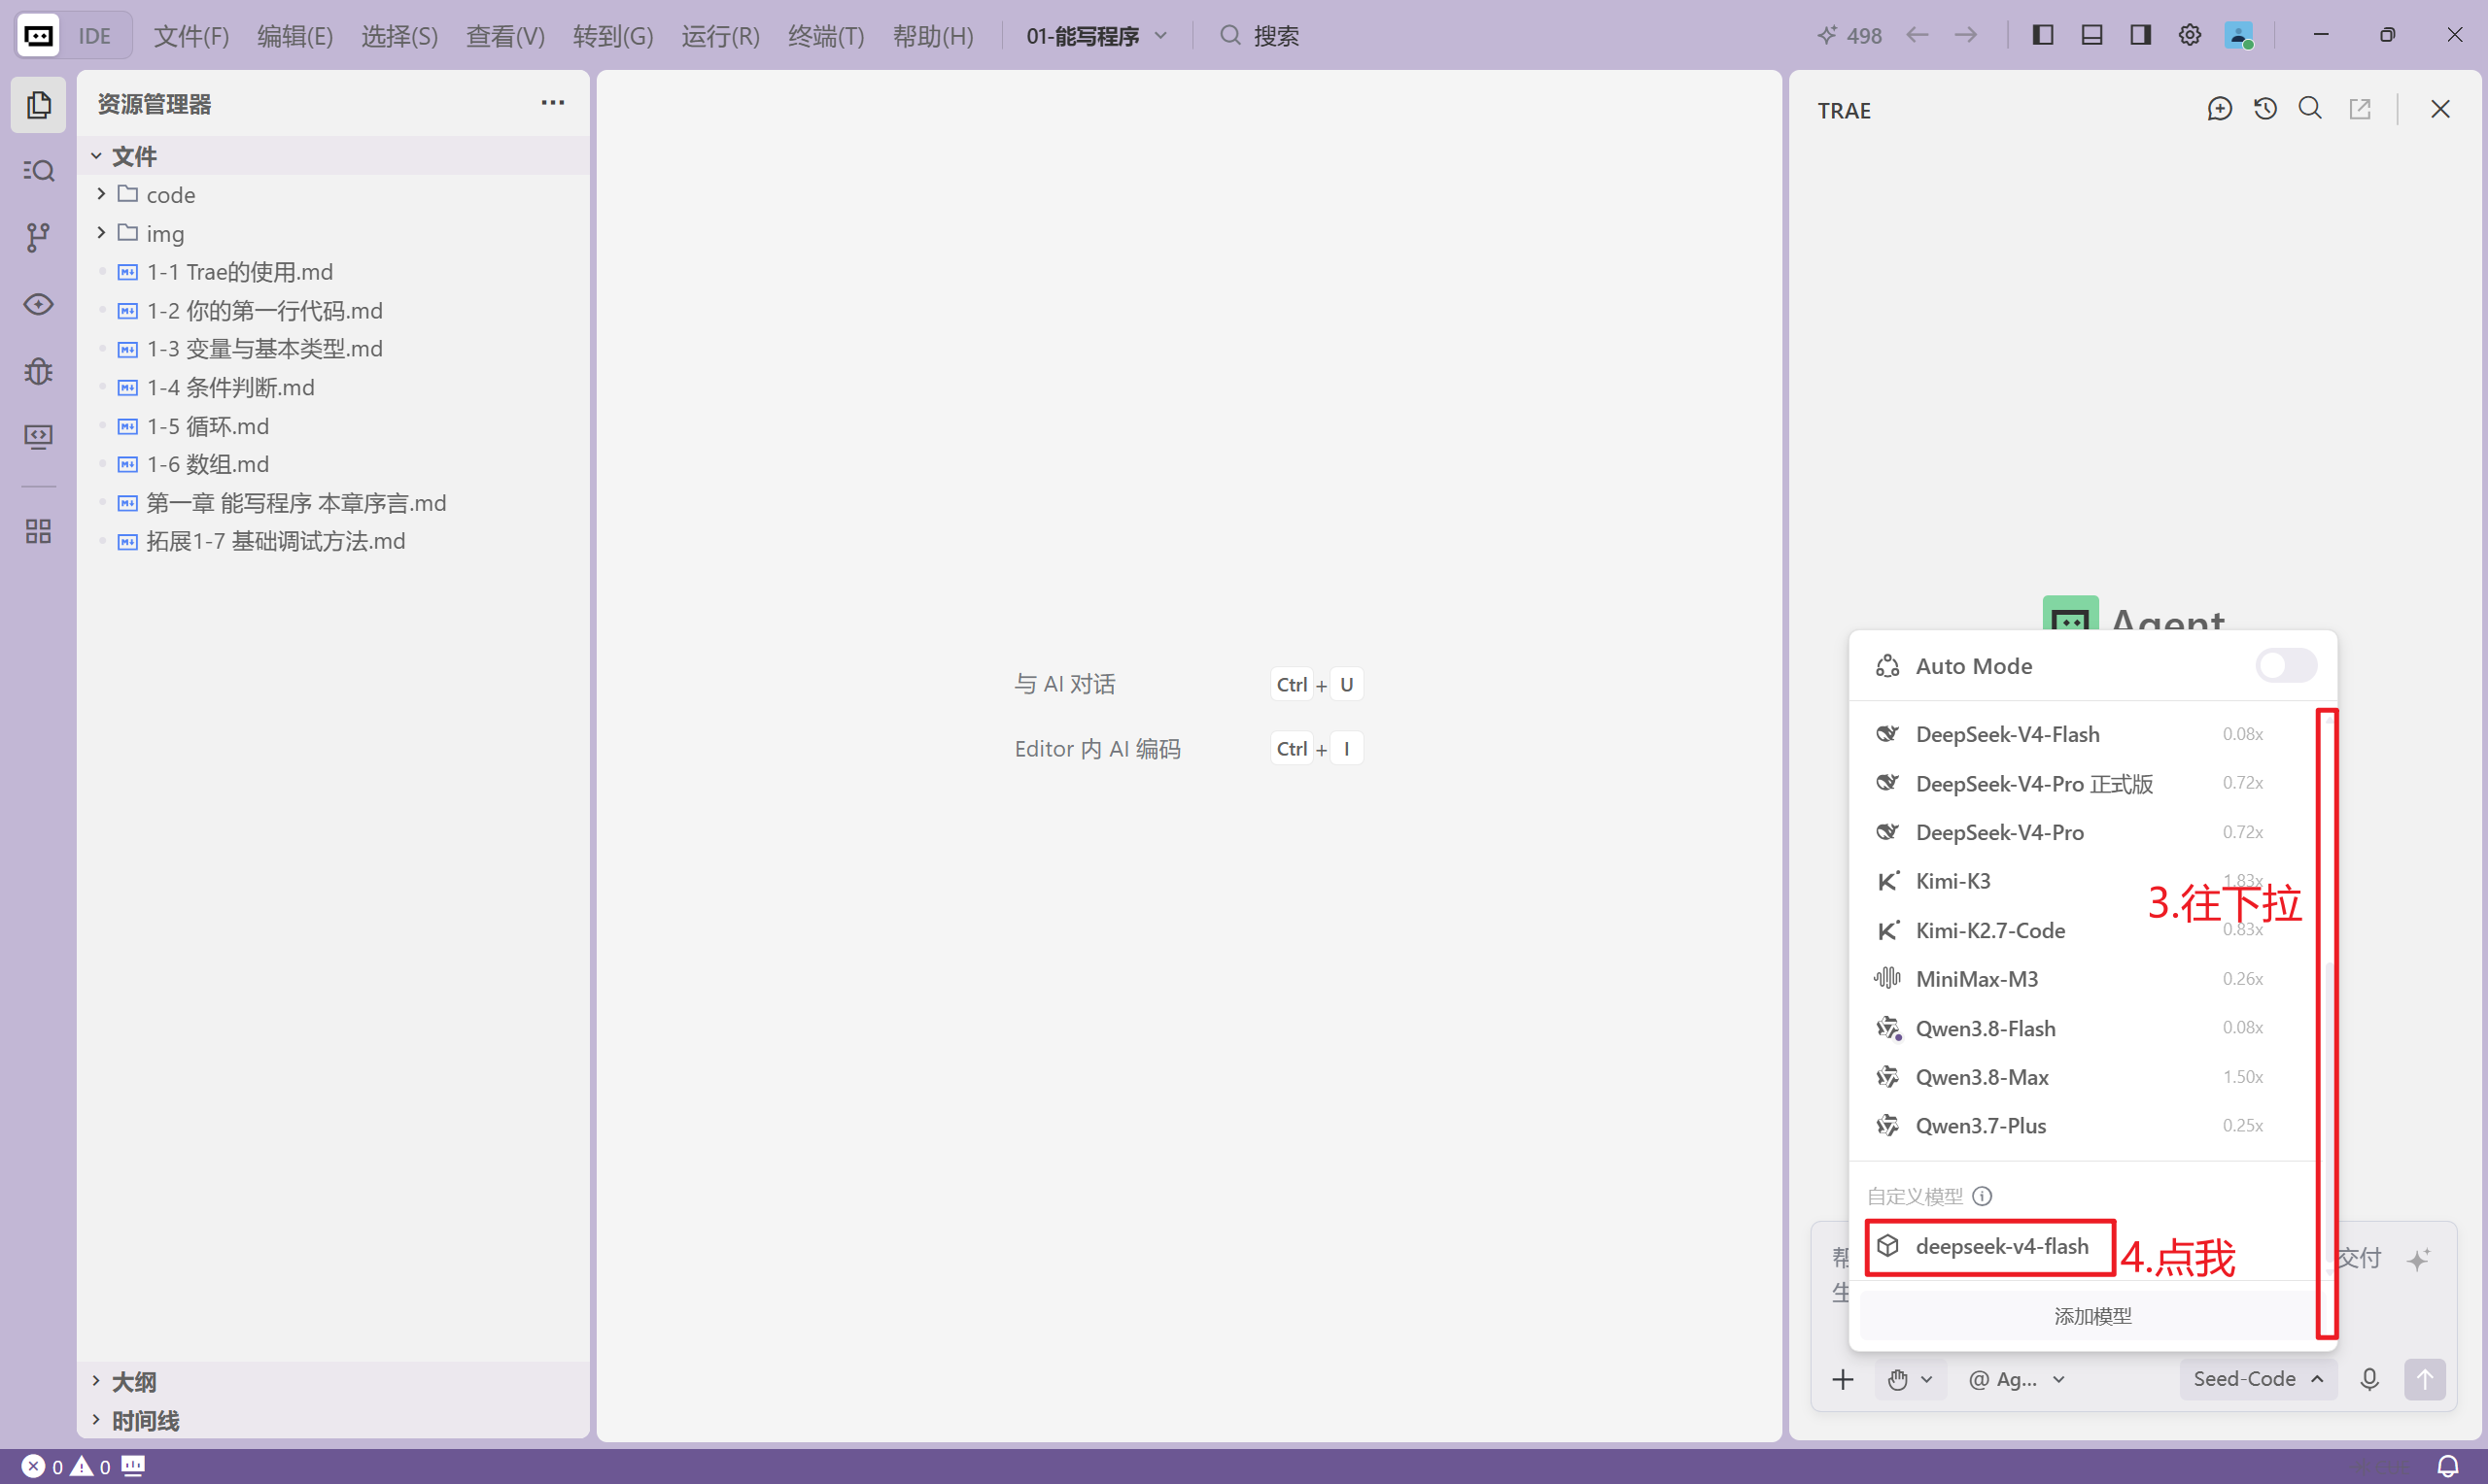Open the 编辑(E) menu
The height and width of the screenshot is (1484, 2488).
295,36
